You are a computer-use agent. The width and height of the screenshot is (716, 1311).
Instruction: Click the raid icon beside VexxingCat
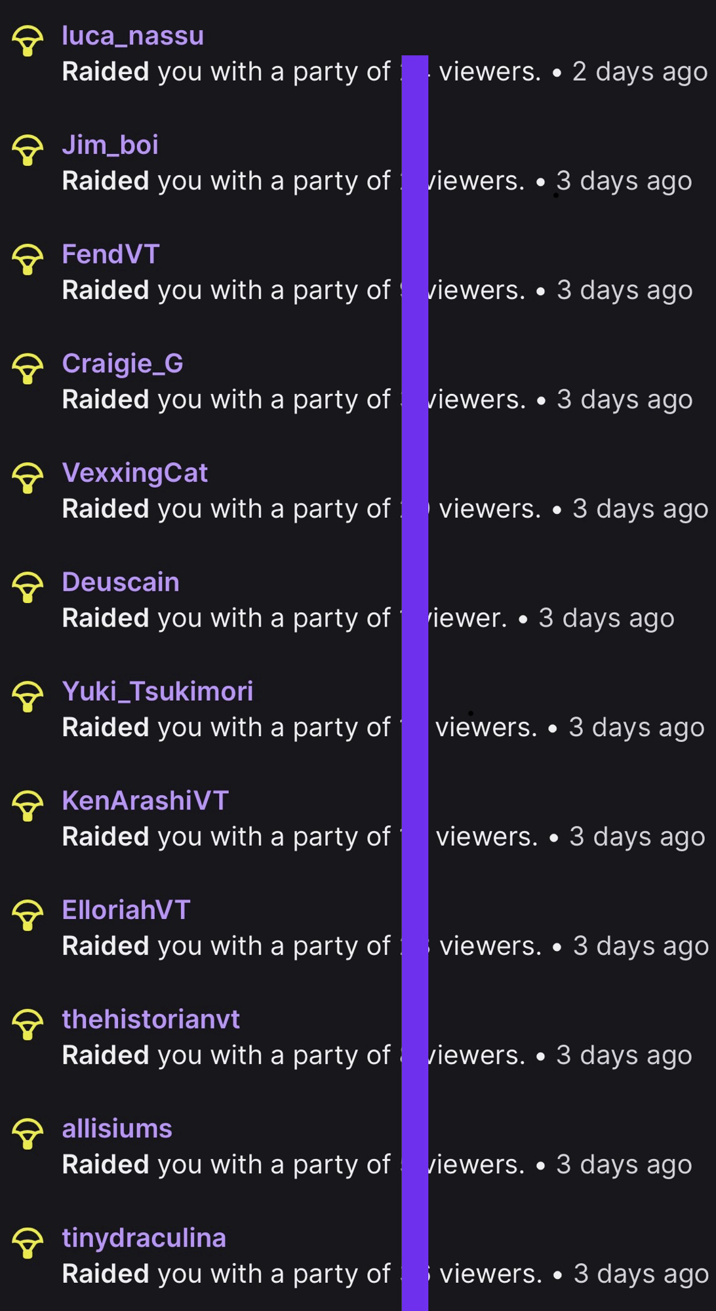click(28, 478)
